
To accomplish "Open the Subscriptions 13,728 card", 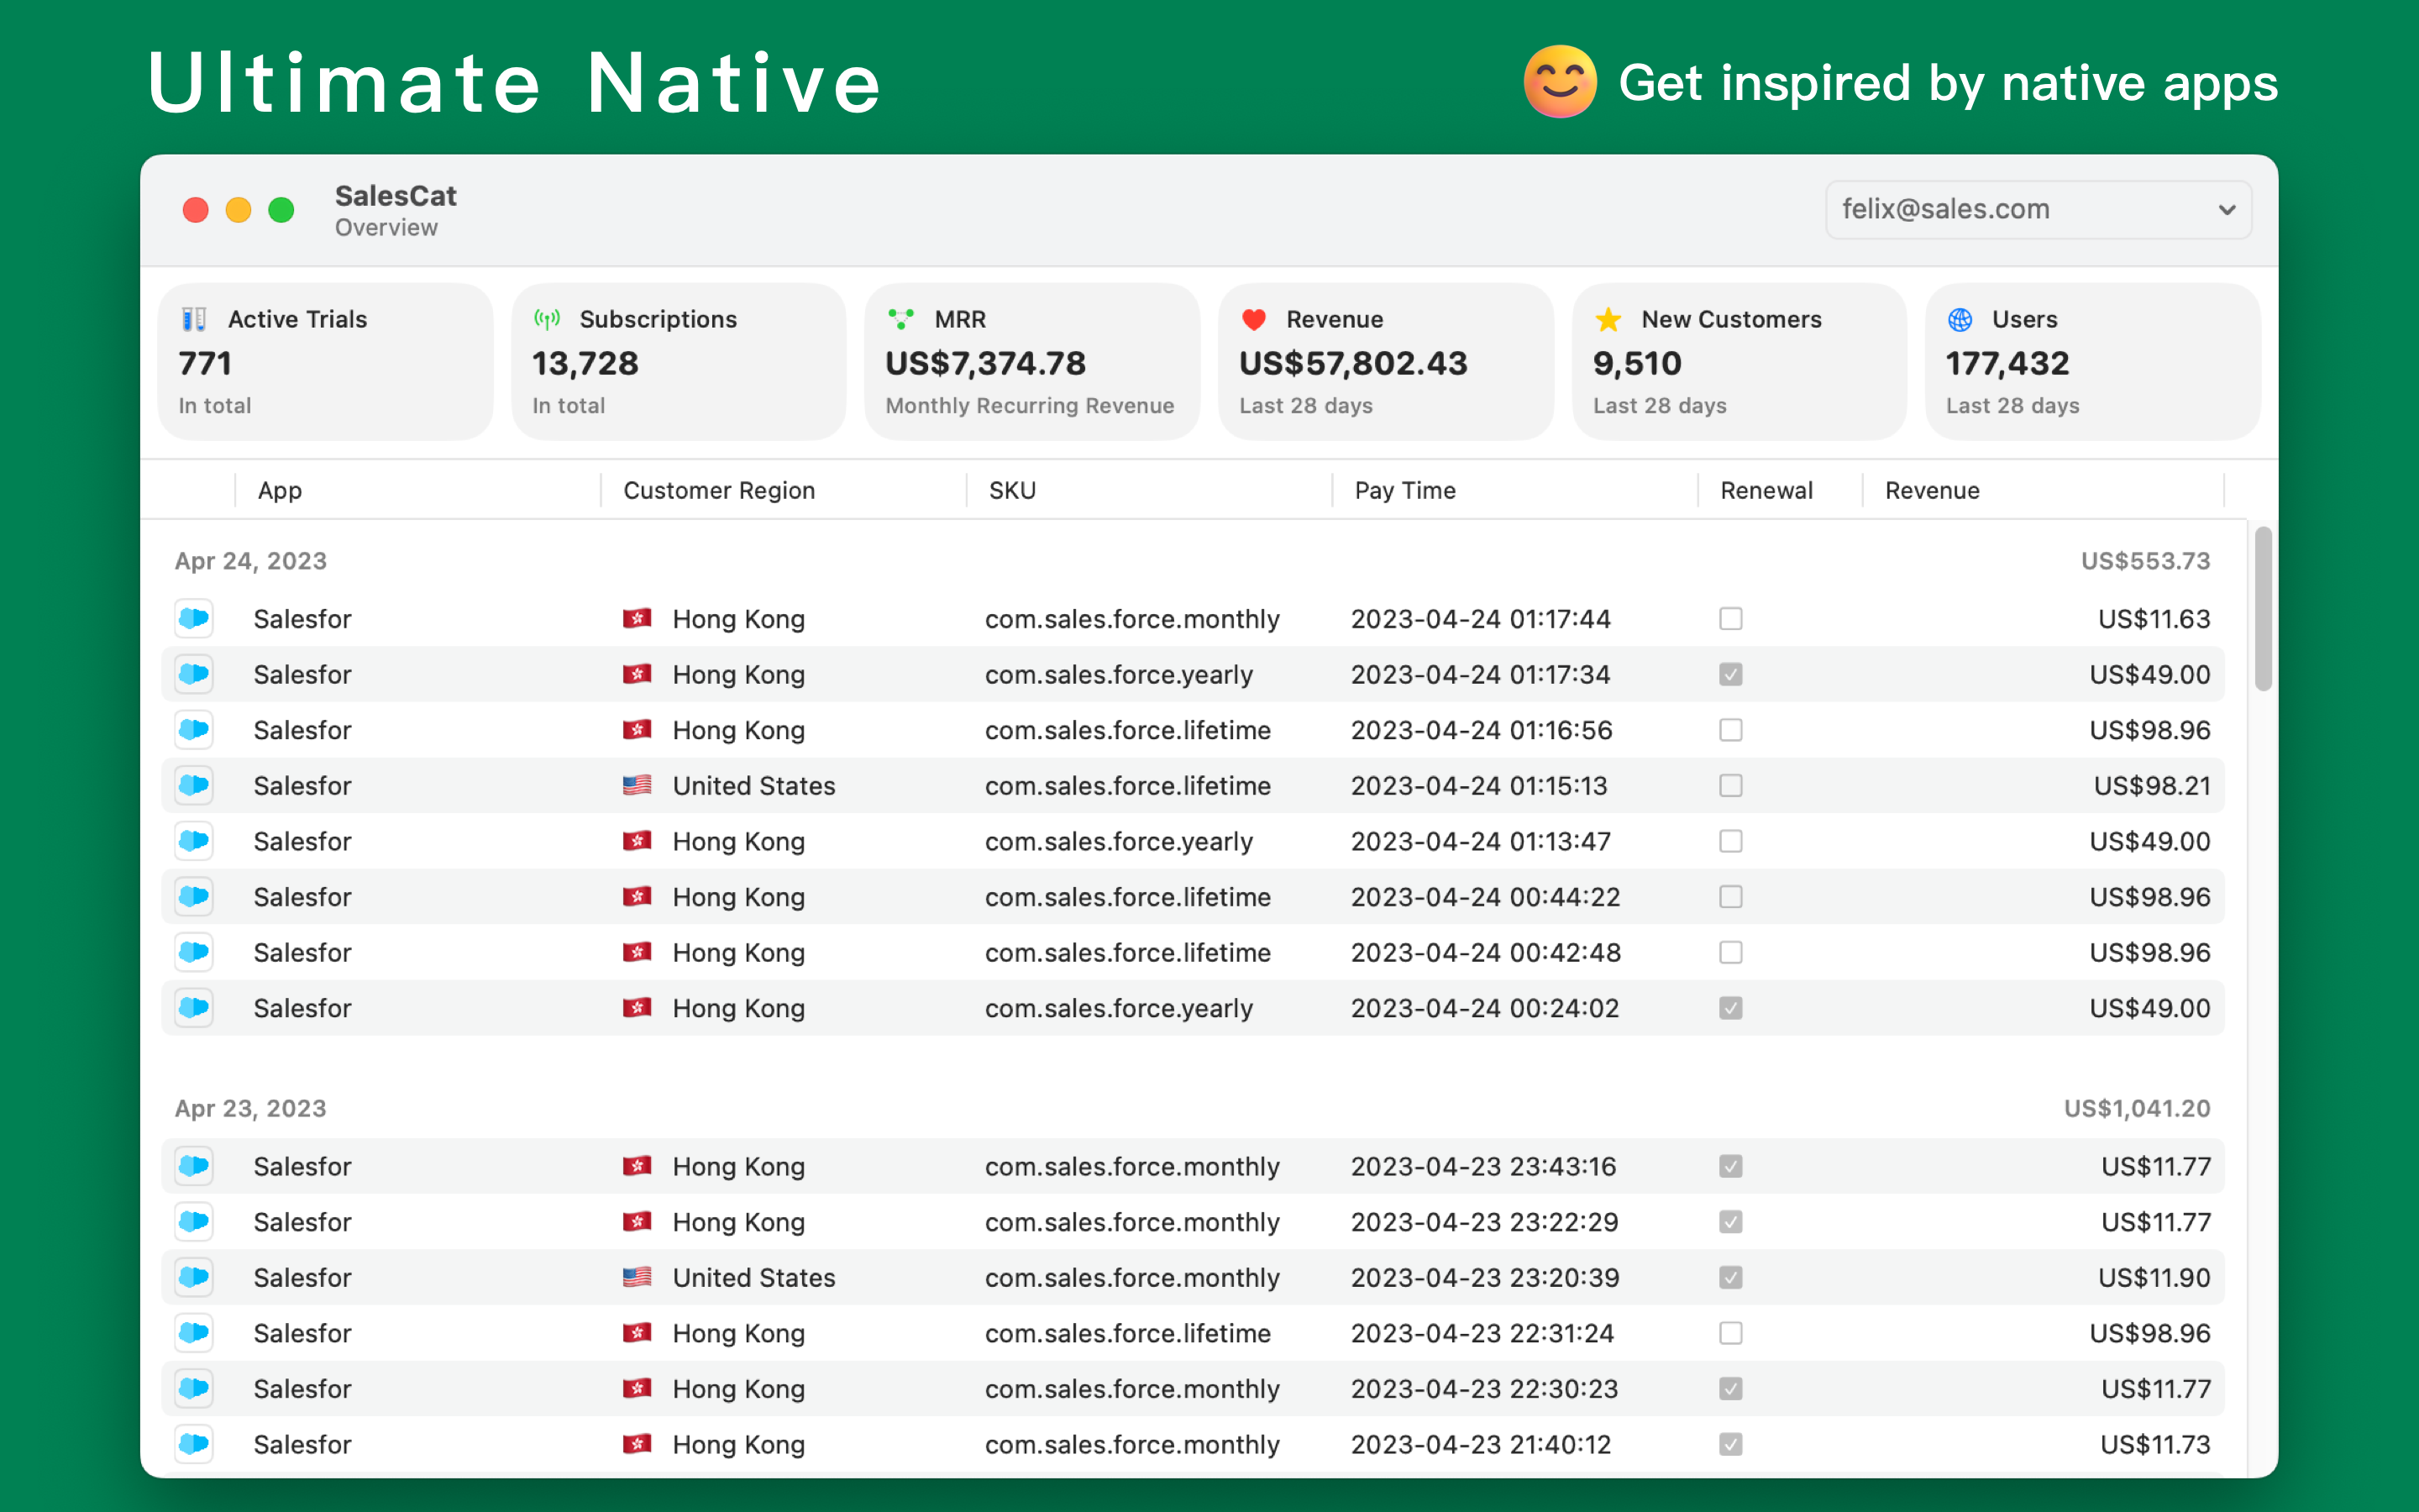I will pos(679,361).
